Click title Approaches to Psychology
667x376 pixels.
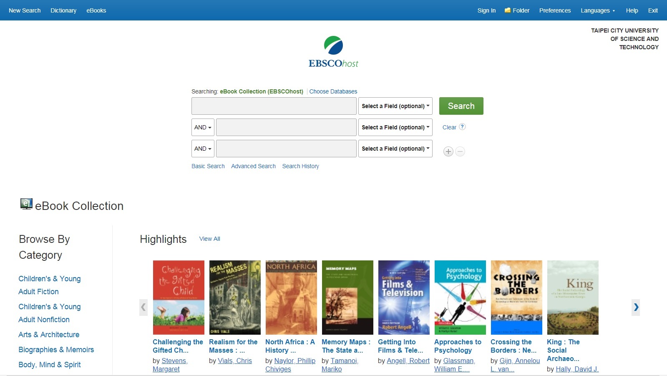coord(458,346)
